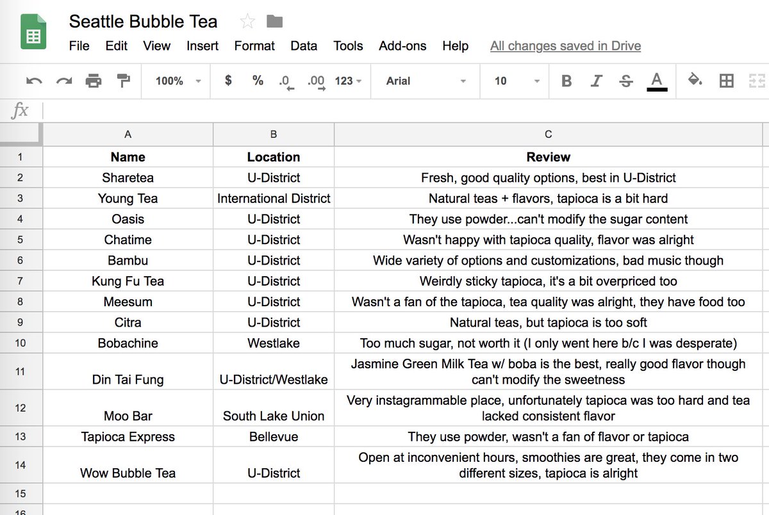769x515 pixels.
Task: Open the Edit menu
Action: tap(117, 46)
